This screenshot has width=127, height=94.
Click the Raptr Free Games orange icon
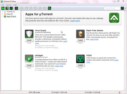pos(80,34)
